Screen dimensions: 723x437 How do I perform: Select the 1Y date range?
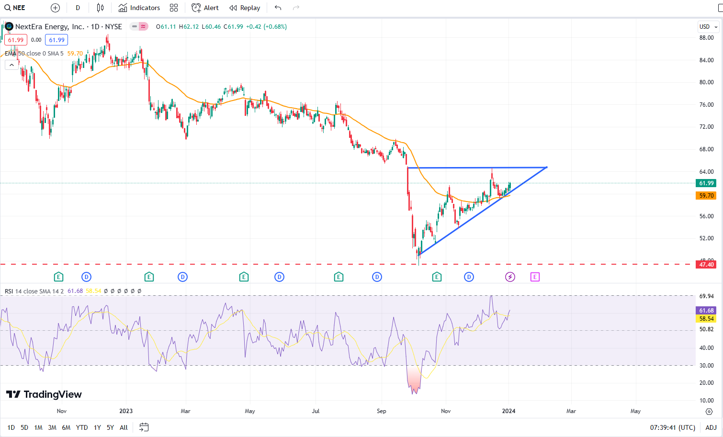[97, 427]
